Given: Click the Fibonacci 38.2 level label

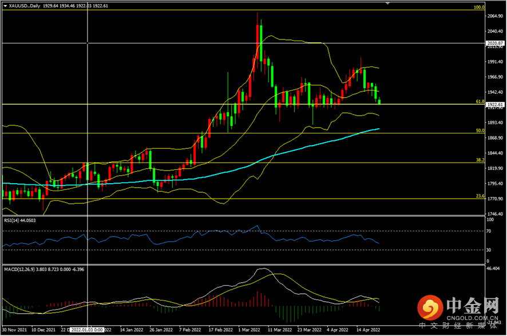Looking at the screenshot, I should [480, 160].
